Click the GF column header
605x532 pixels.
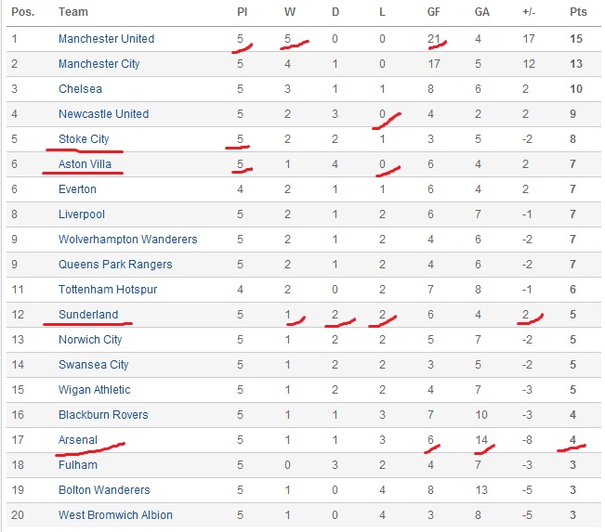433,12
